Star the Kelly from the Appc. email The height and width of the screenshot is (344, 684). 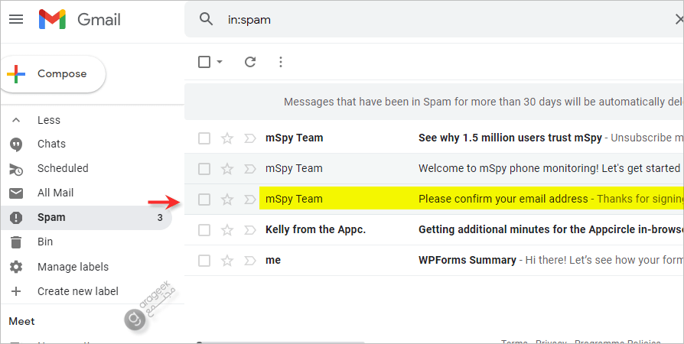[x=226, y=230]
